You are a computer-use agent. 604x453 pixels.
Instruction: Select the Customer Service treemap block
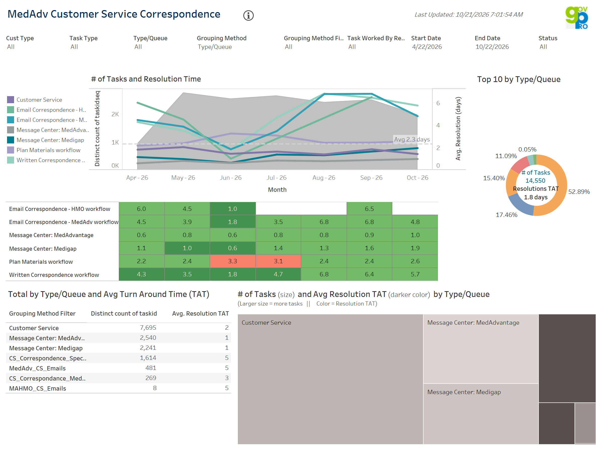tap(330, 379)
